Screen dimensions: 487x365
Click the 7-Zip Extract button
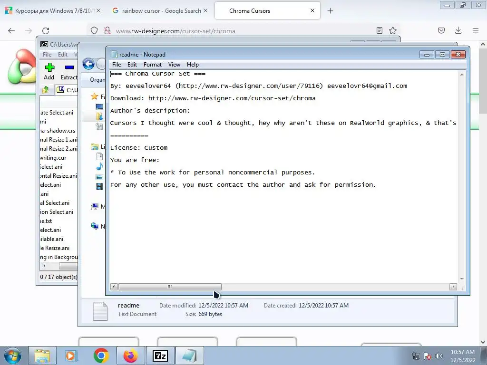point(69,72)
